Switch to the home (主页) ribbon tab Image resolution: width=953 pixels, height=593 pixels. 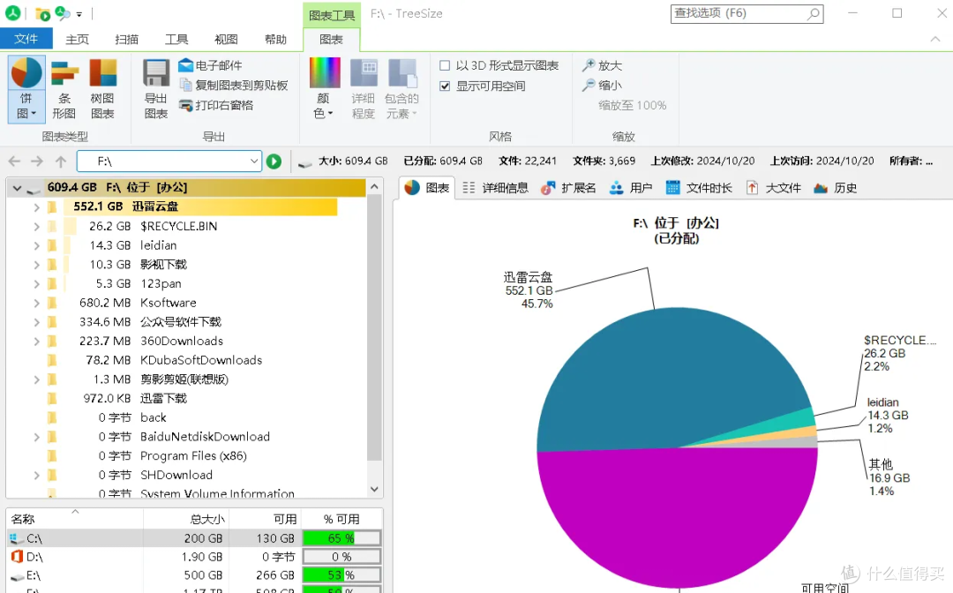pyautogui.click(x=77, y=40)
